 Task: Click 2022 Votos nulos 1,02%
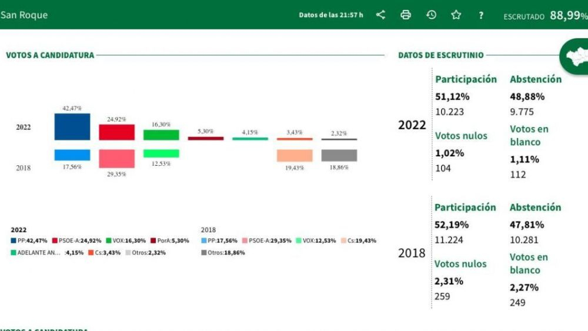coord(450,153)
